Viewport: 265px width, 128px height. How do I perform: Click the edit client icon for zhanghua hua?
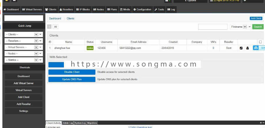pyautogui.click(x=241, y=48)
